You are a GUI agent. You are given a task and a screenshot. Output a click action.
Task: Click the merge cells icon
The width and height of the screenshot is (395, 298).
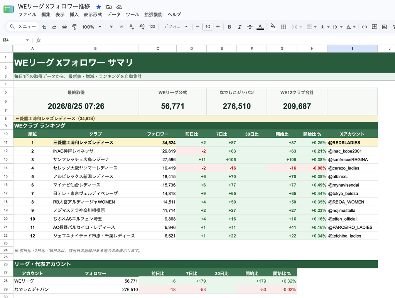click(294, 27)
